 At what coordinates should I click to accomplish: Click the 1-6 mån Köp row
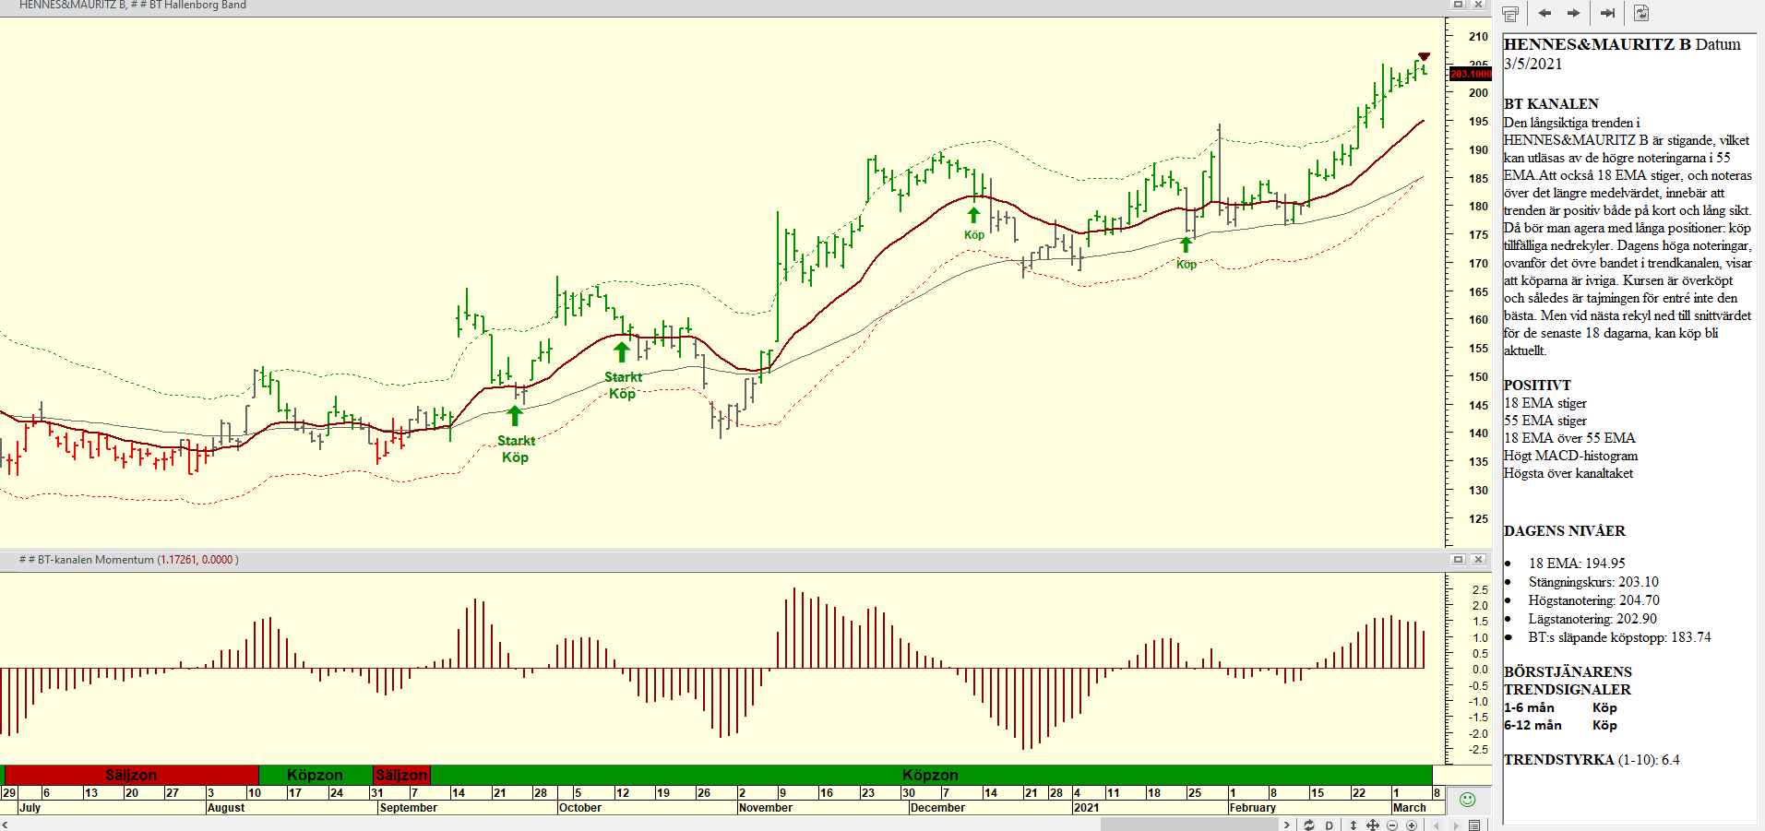click(1560, 707)
